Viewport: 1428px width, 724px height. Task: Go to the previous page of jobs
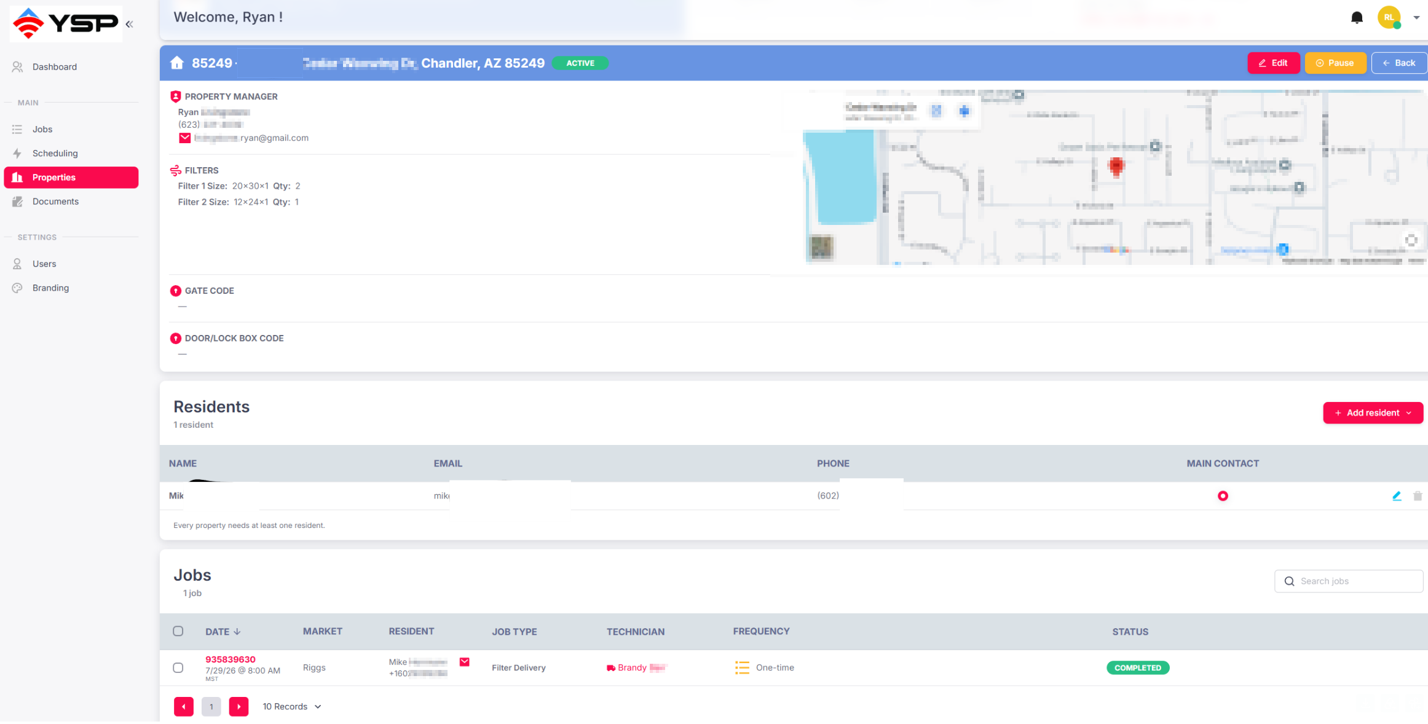coord(183,707)
